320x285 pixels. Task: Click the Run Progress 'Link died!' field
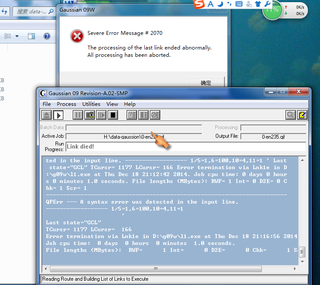pos(186,147)
